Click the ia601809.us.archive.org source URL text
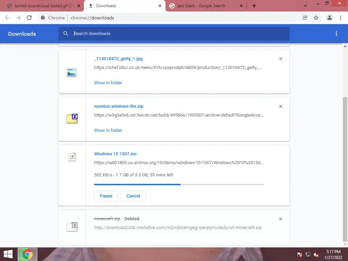Image resolution: width=348 pixels, height=261 pixels. click(179, 162)
